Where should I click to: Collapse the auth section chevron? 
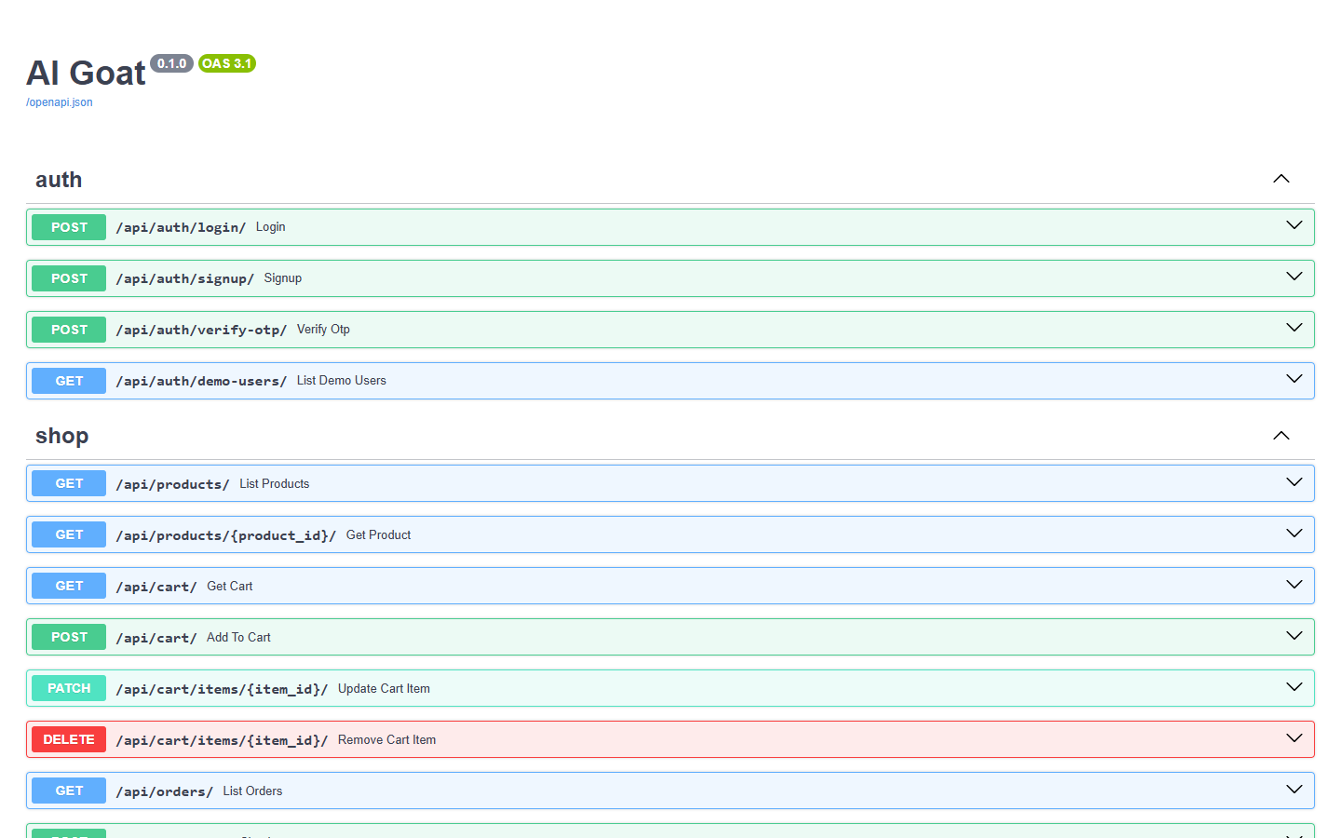point(1281,179)
